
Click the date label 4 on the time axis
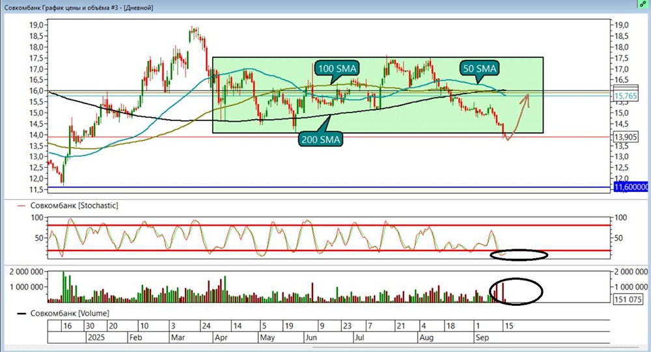[423, 326]
